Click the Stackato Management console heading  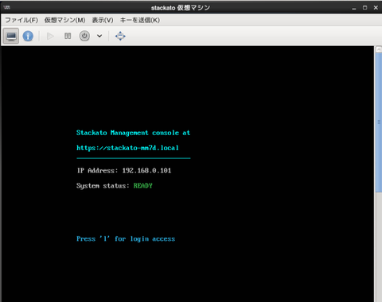coord(133,133)
